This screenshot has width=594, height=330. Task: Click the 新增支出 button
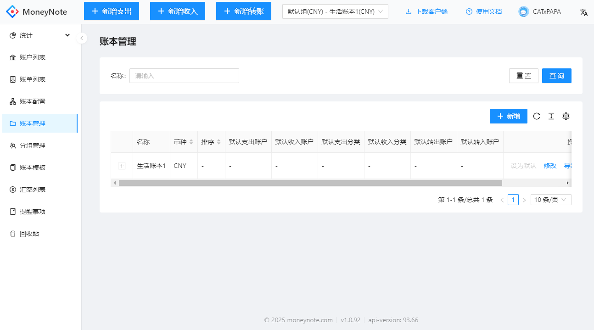112,11
